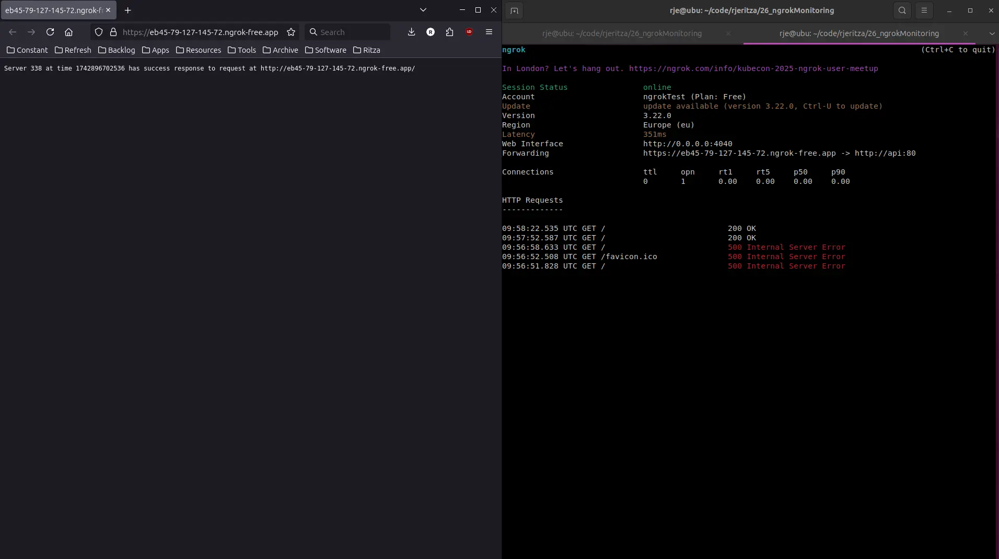Image resolution: width=999 pixels, height=559 pixels.
Task: Maximize the terminal window
Action: click(x=970, y=10)
